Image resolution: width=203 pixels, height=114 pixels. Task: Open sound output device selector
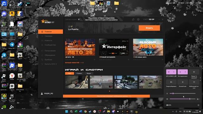(198, 99)
